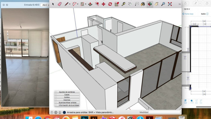The width and height of the screenshot is (211, 119).
Task: Choose the Paint Bucket tool
Action: [143, 4]
